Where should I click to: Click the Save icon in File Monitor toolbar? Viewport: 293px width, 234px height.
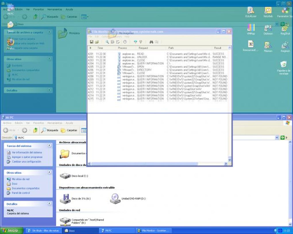coord(92,42)
